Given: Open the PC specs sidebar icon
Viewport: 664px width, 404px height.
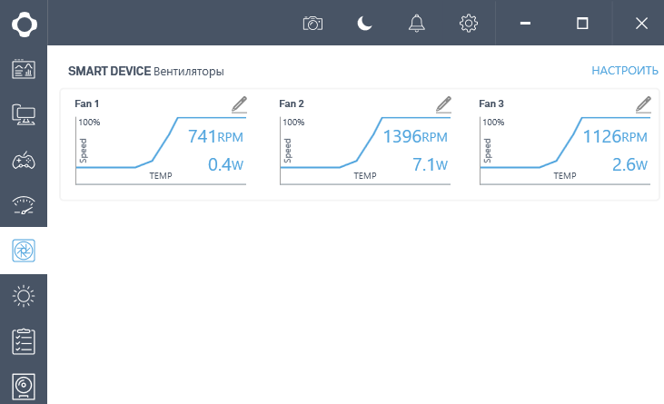Looking at the screenshot, I should coord(24,114).
